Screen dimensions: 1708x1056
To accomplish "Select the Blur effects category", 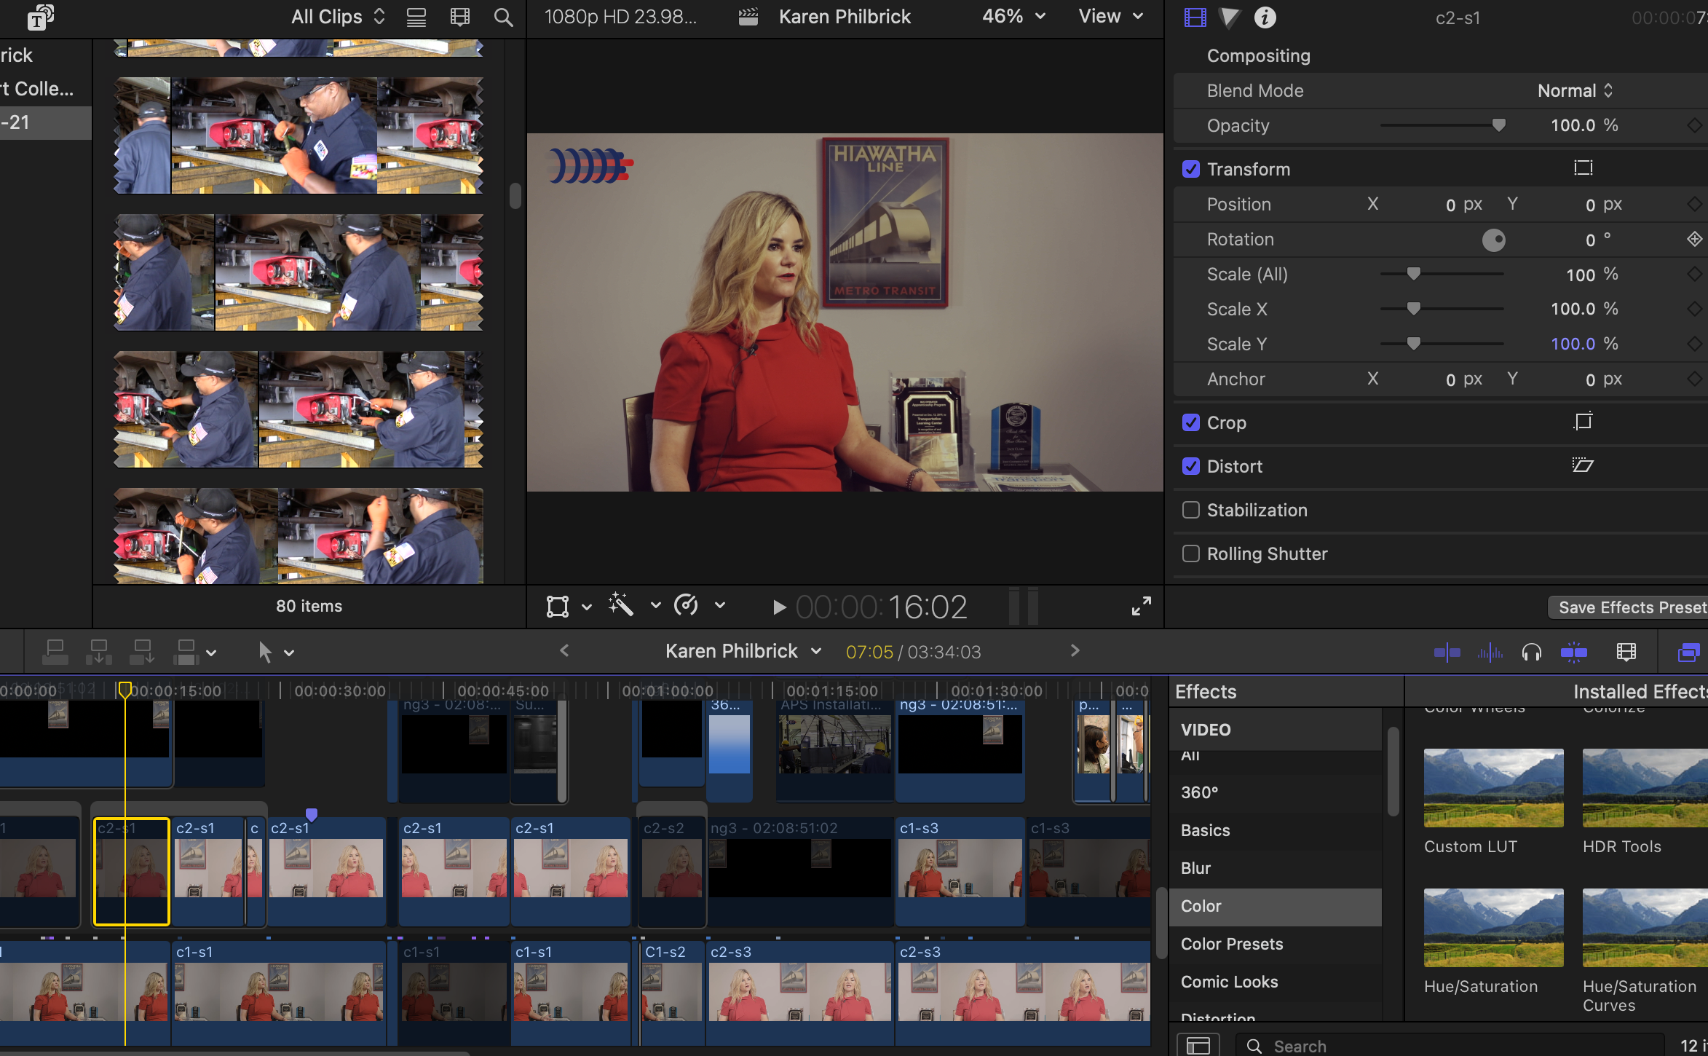I will (x=1195, y=868).
